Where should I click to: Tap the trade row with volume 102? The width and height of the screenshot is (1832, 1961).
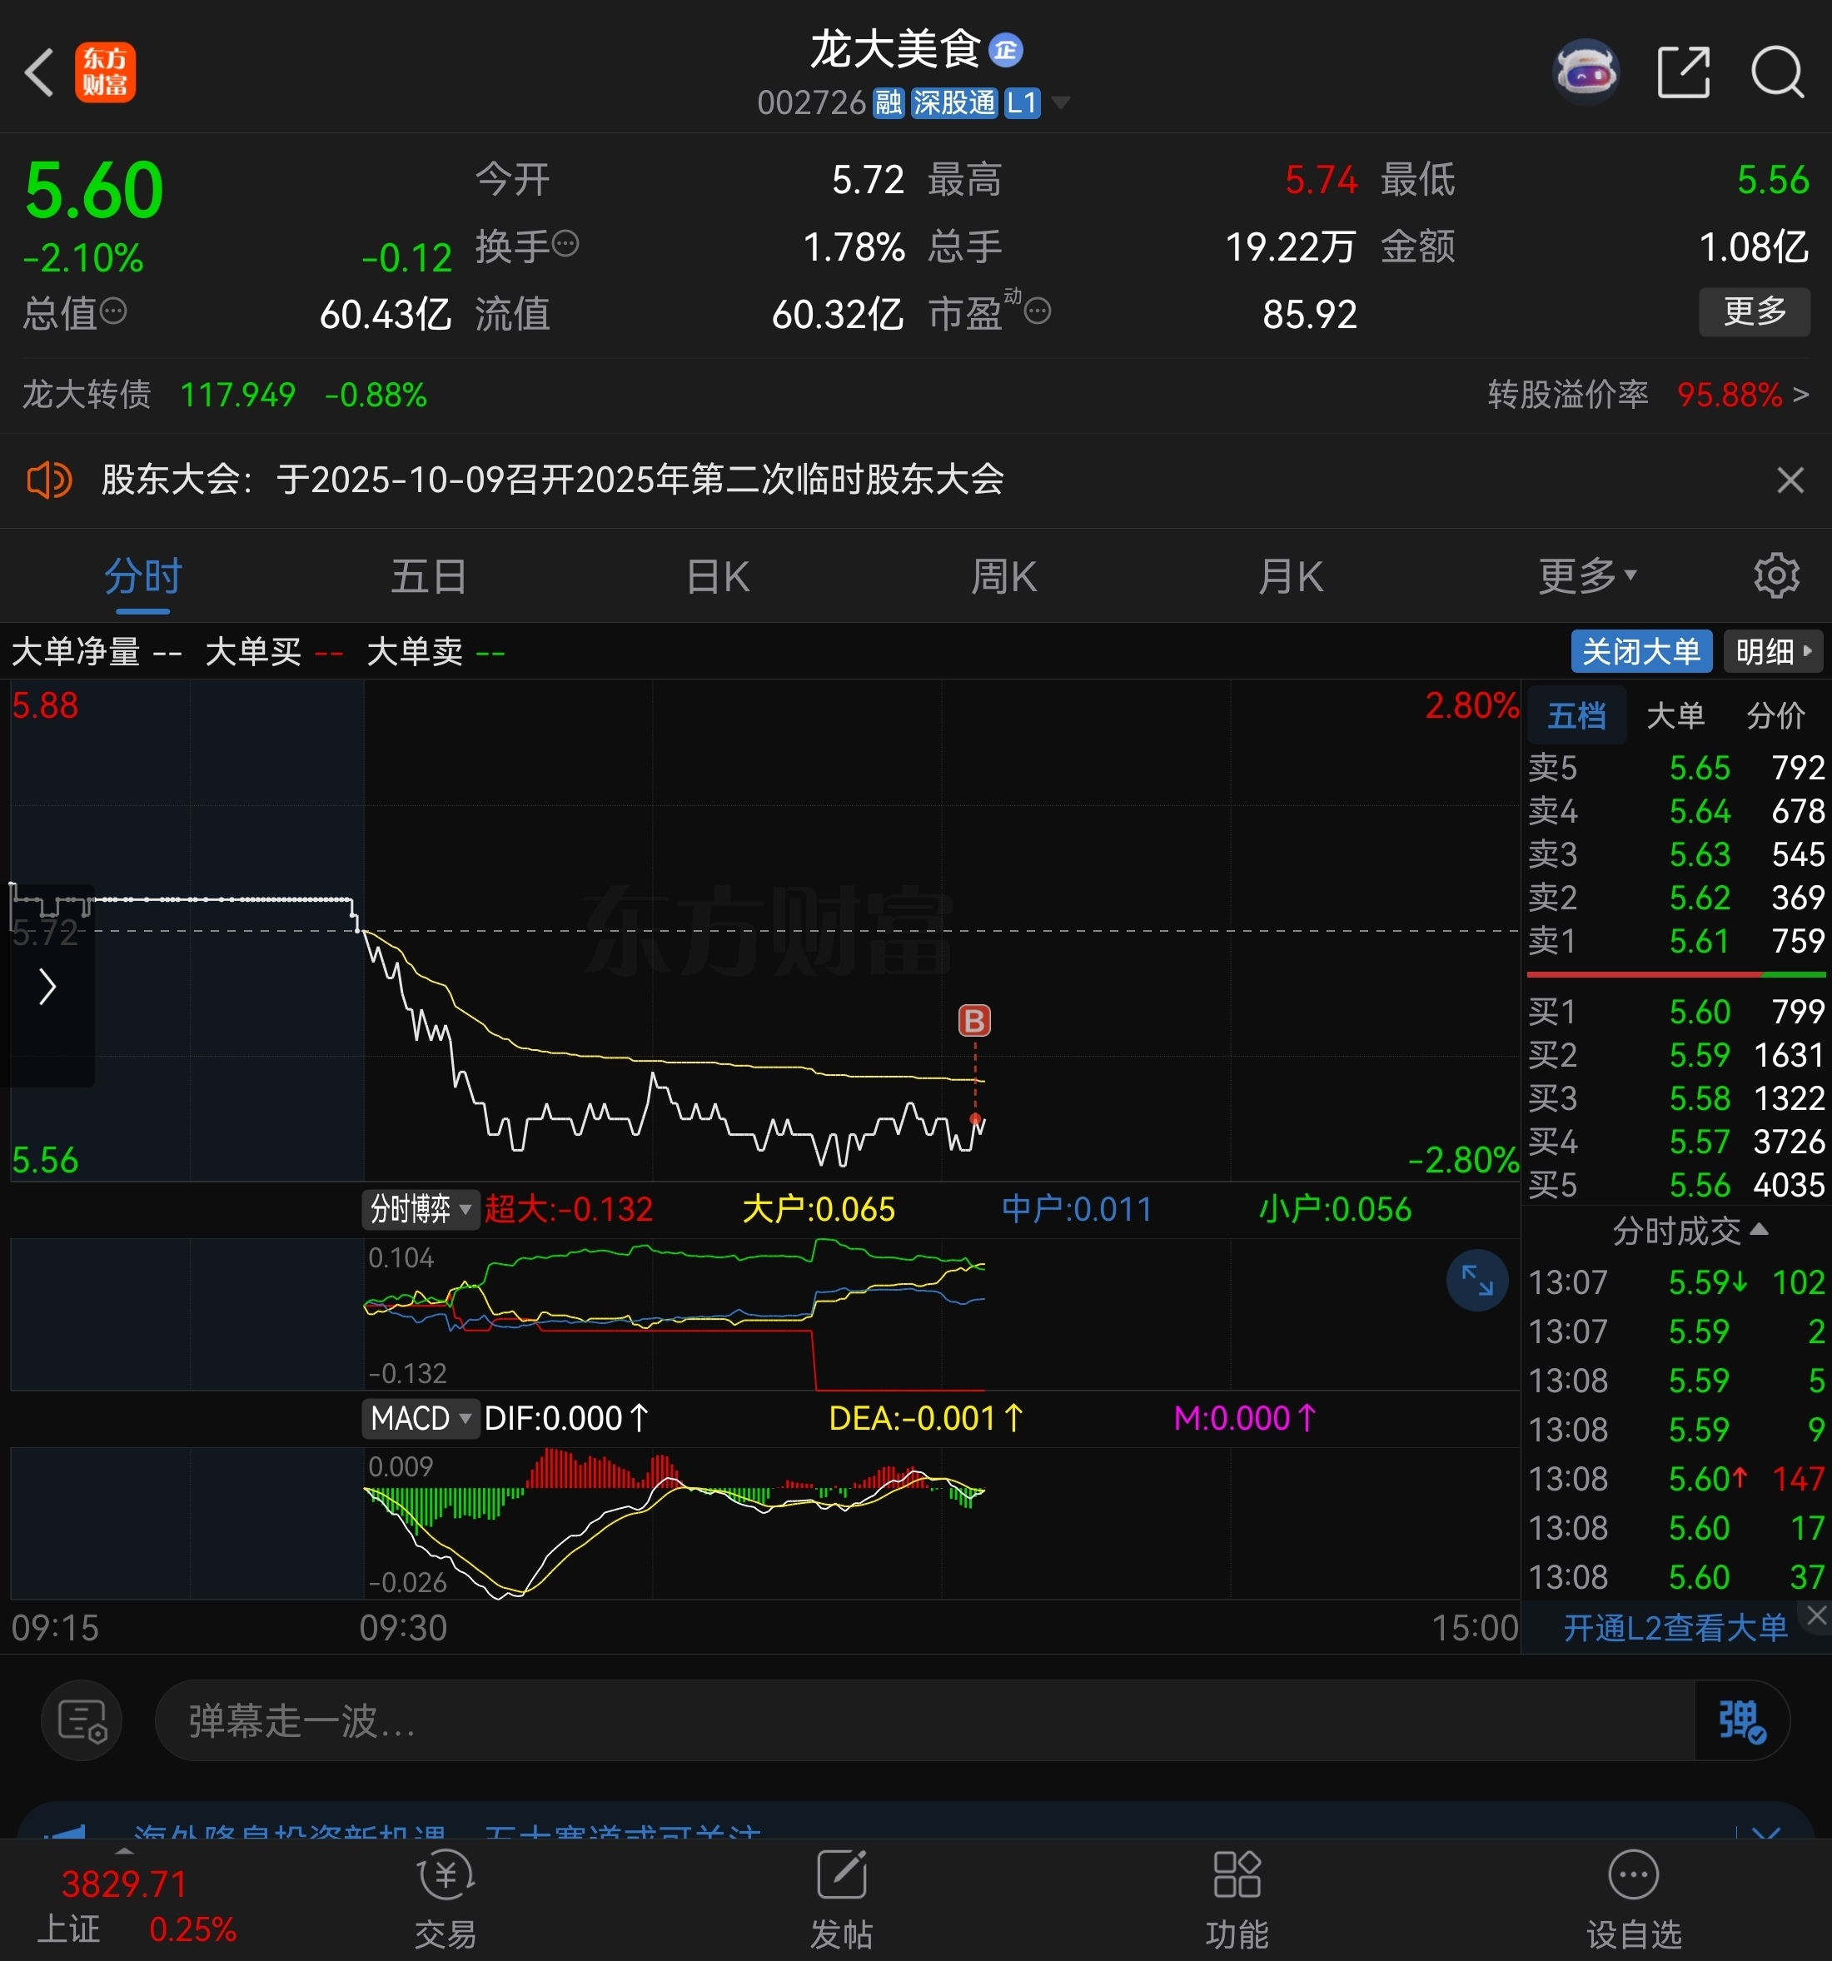click(x=1676, y=1282)
